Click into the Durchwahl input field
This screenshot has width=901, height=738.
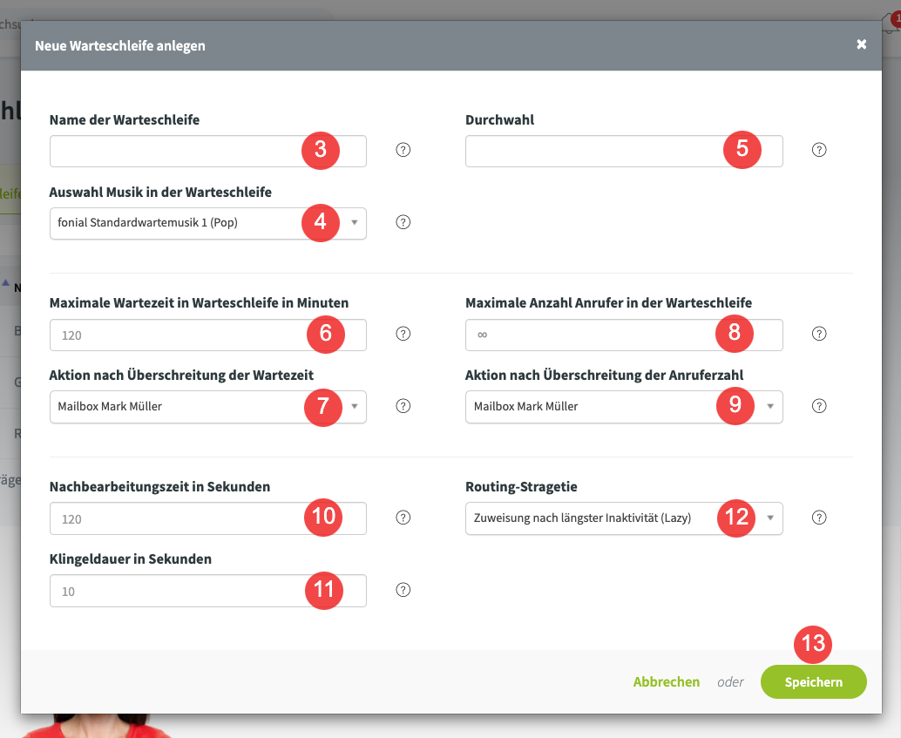point(624,151)
